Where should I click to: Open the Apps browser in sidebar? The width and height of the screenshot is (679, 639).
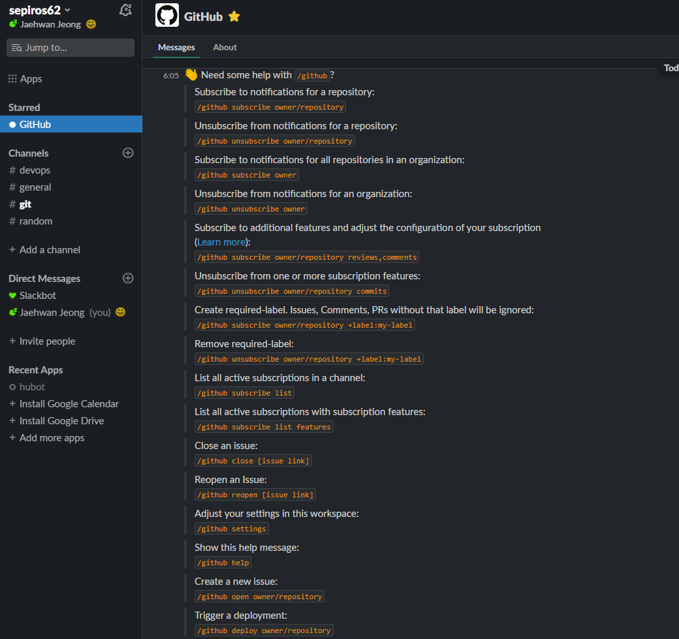point(25,79)
